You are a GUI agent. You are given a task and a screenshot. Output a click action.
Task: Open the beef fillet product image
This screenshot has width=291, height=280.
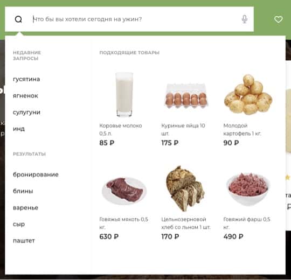[124, 191]
